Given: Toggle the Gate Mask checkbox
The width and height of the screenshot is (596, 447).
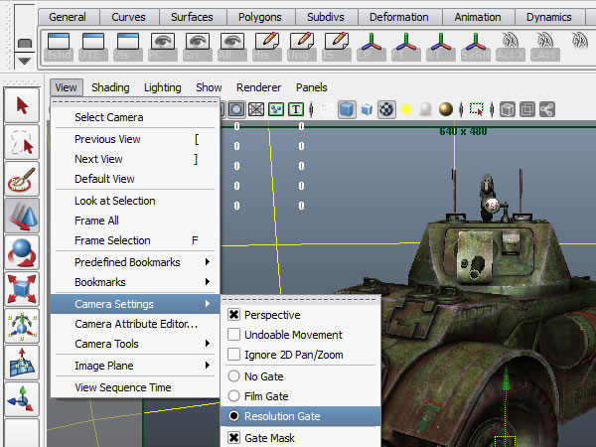Looking at the screenshot, I should [x=233, y=438].
